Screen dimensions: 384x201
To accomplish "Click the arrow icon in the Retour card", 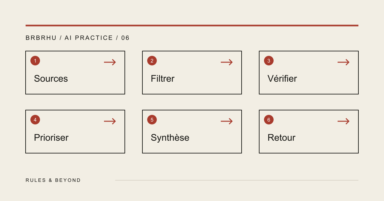I will 343,121.
